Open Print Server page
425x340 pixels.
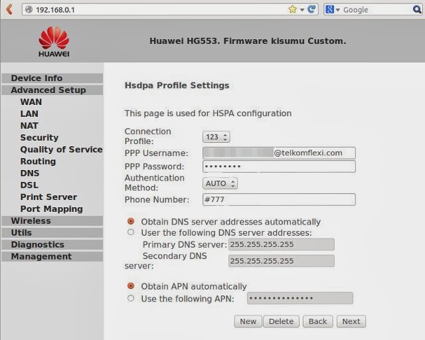pos(48,197)
